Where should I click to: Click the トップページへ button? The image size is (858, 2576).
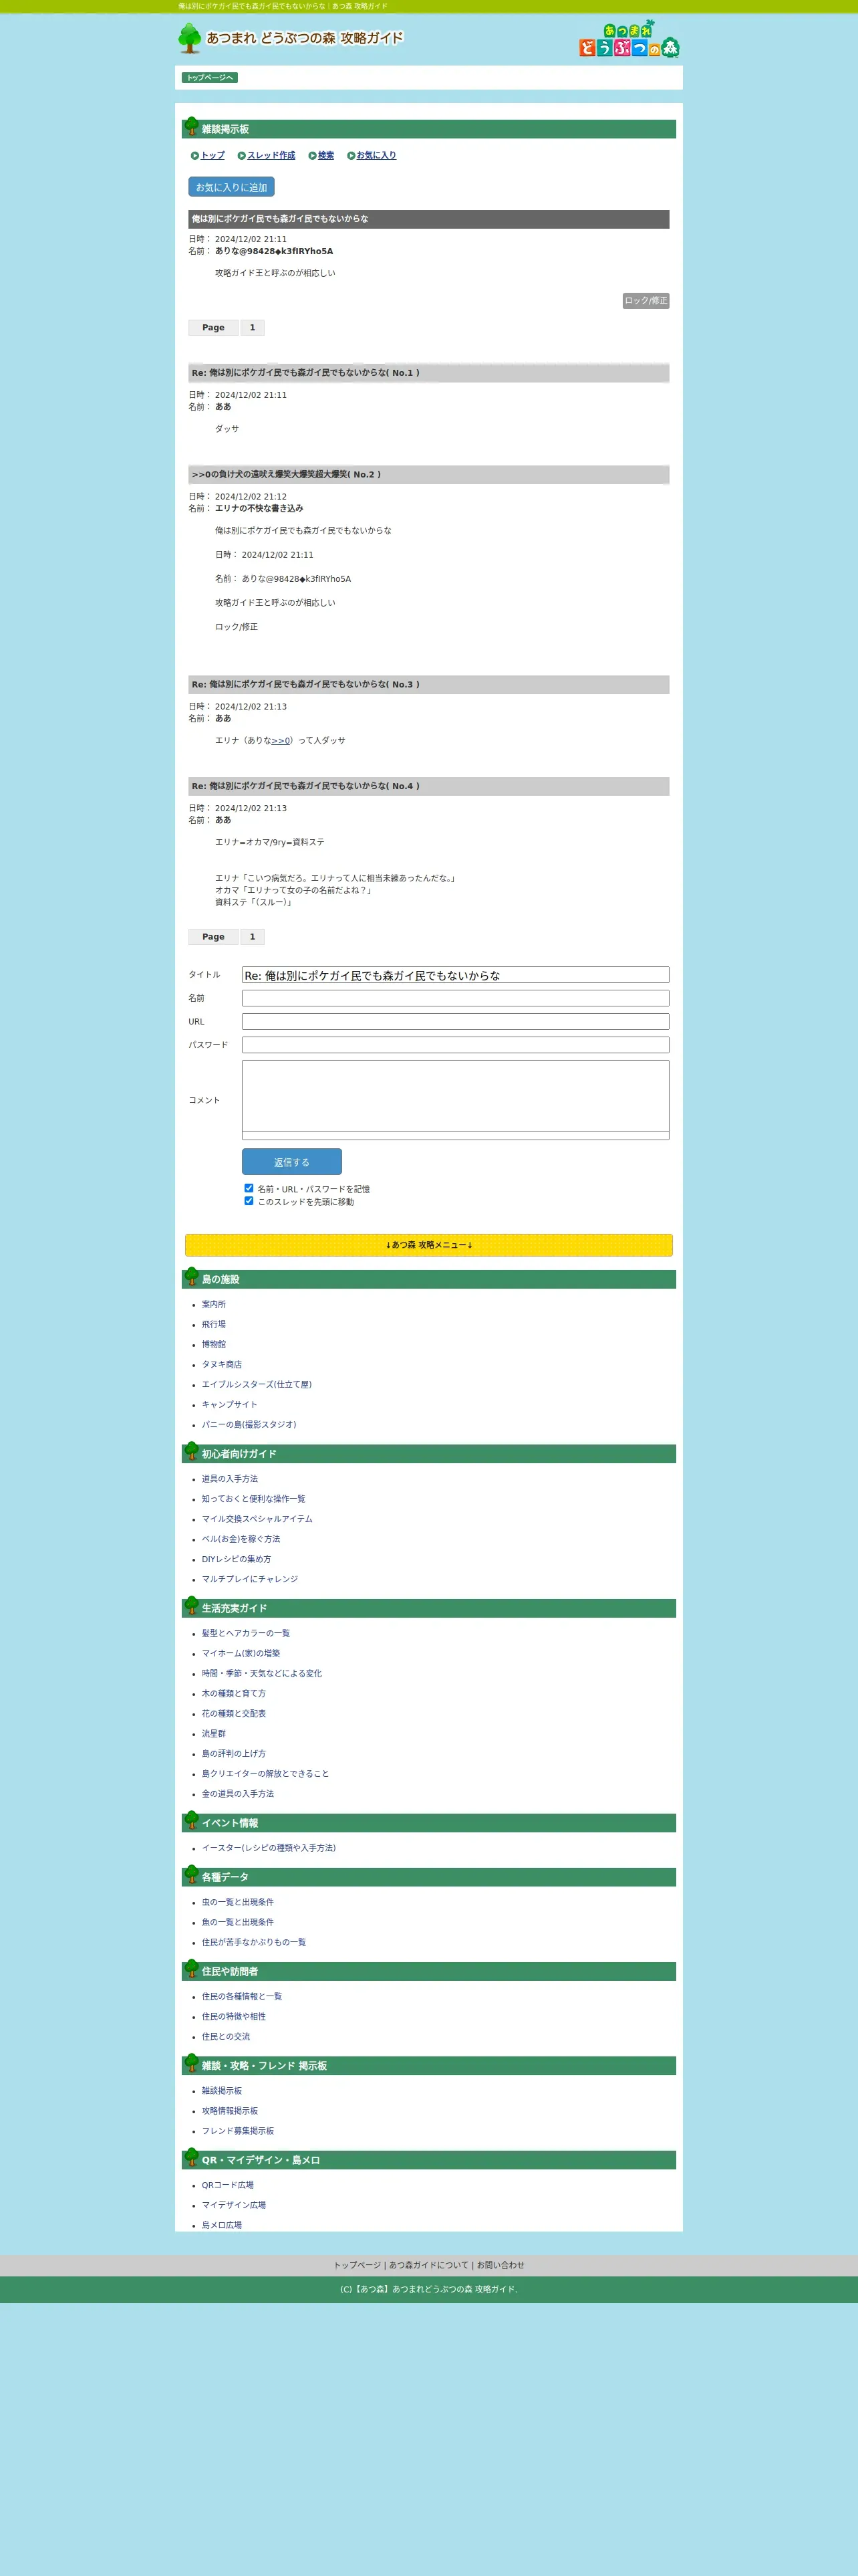point(210,78)
